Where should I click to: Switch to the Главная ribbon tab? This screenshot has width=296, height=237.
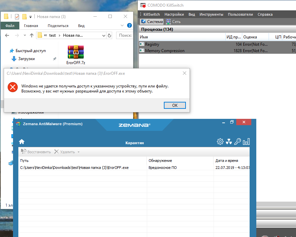tap(31, 26)
